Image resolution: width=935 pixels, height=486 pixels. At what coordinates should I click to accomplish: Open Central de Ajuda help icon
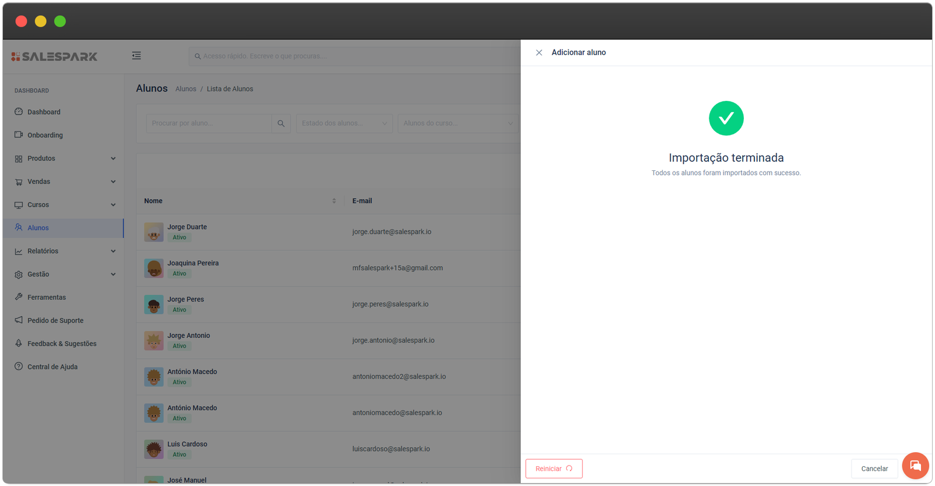(x=19, y=366)
